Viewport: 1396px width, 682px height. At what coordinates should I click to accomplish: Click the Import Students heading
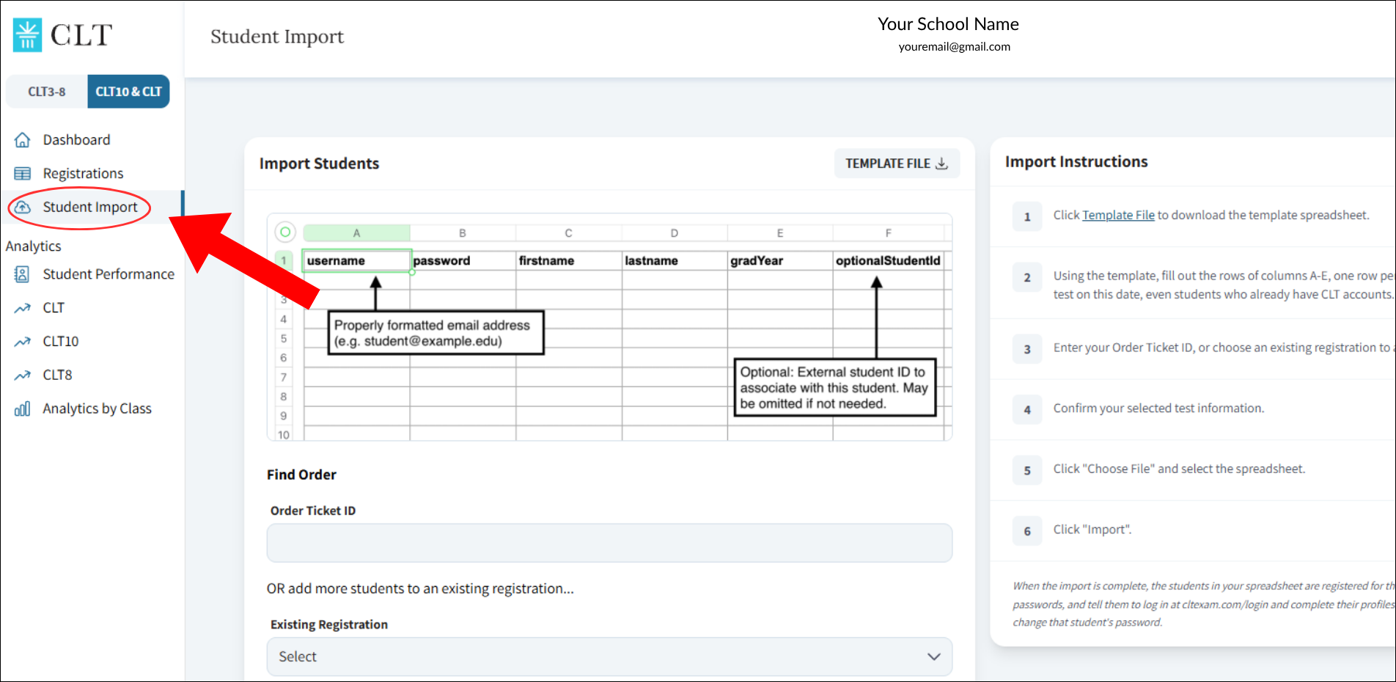319,164
